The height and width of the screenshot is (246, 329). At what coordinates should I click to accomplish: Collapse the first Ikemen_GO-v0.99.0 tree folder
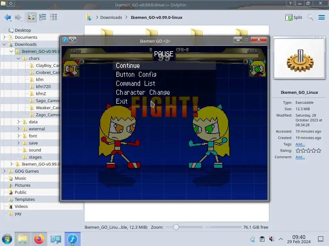(x=11, y=51)
